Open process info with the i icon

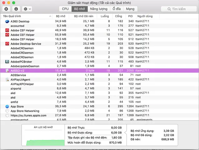pyautogui.click(x=16, y=9)
